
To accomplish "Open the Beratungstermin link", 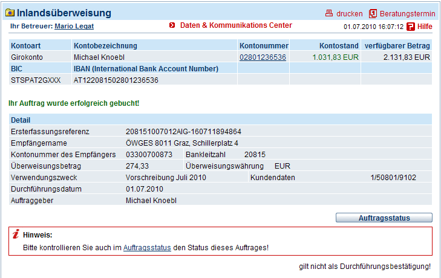I will pos(407,13).
